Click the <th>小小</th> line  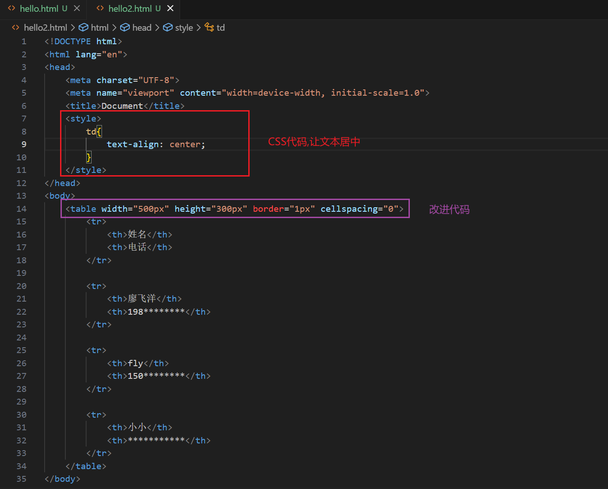[x=139, y=428]
